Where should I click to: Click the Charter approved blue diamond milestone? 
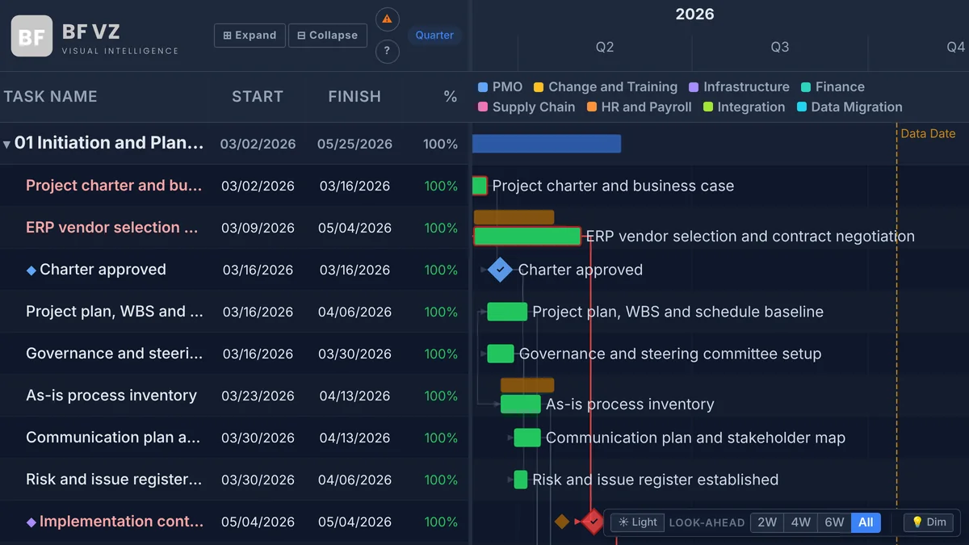click(x=501, y=270)
